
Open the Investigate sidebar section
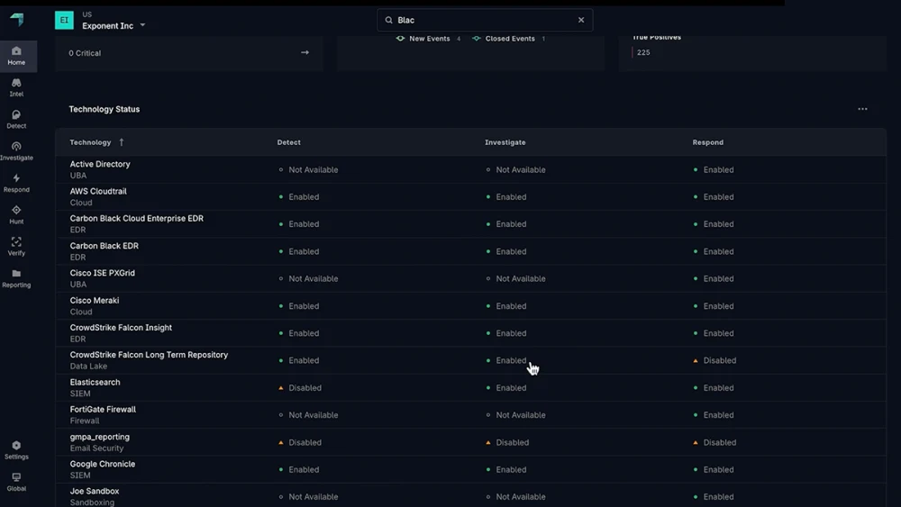pos(16,151)
